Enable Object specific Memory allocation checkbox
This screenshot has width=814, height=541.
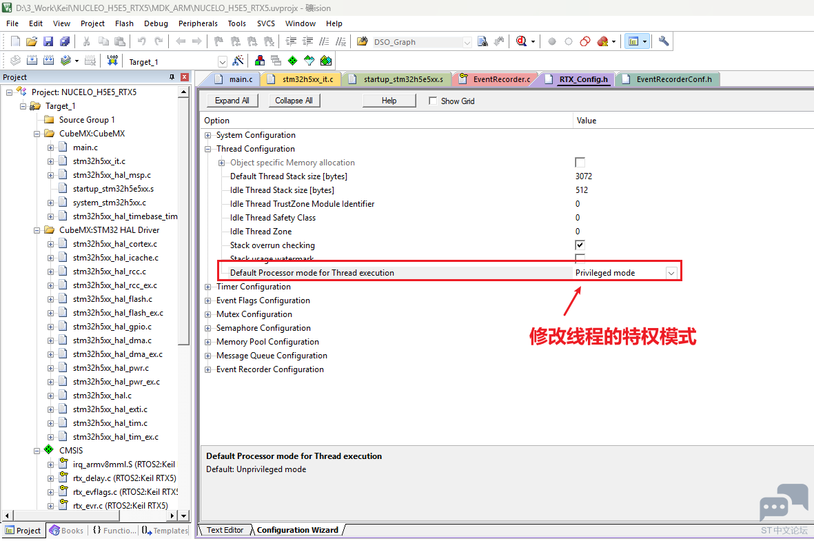[x=580, y=163]
